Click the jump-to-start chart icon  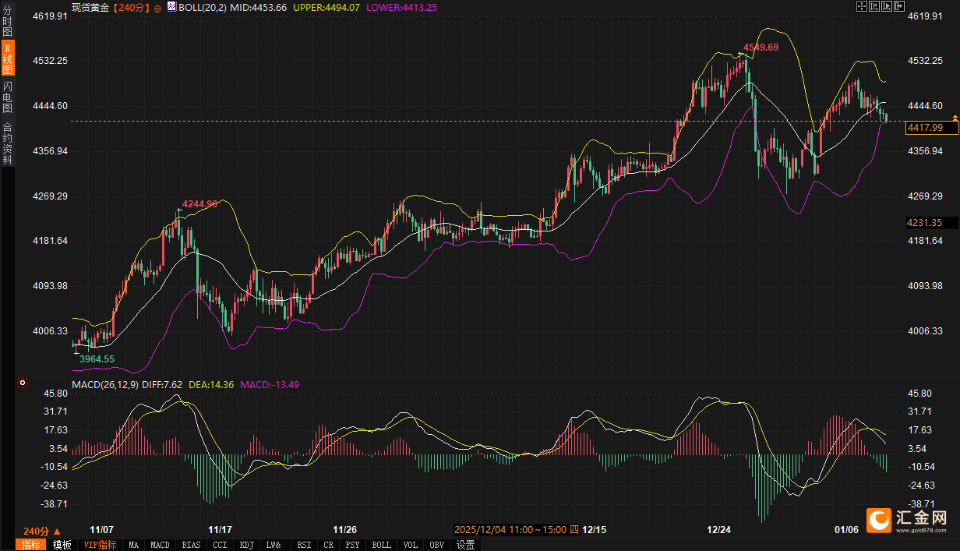pyautogui.click(x=874, y=6)
